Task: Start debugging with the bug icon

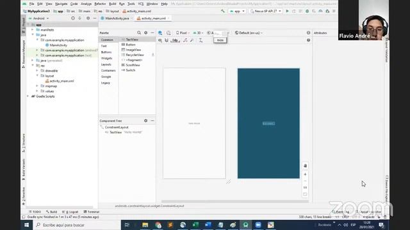Action: tap(307, 11)
